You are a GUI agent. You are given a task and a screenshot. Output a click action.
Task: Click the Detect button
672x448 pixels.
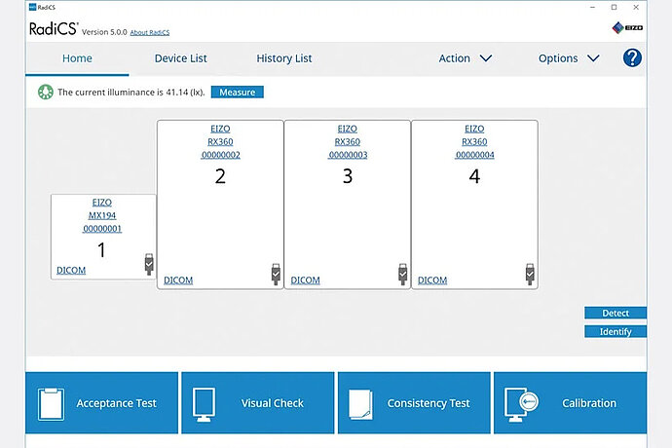615,313
